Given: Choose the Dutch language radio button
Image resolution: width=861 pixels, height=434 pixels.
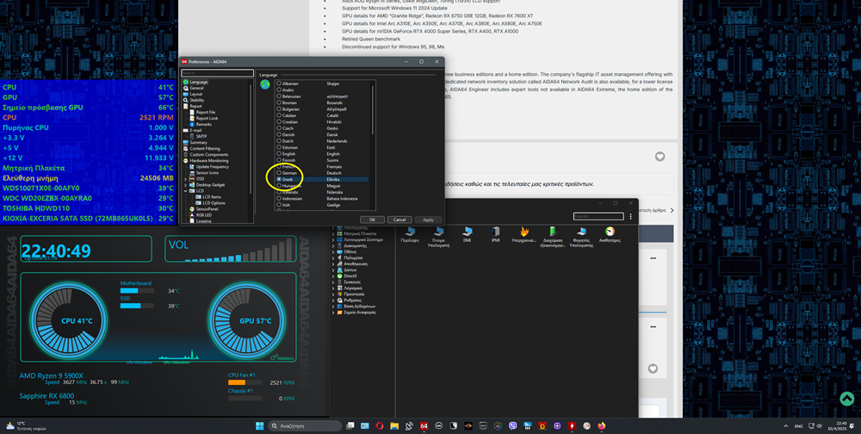Looking at the screenshot, I should point(279,140).
